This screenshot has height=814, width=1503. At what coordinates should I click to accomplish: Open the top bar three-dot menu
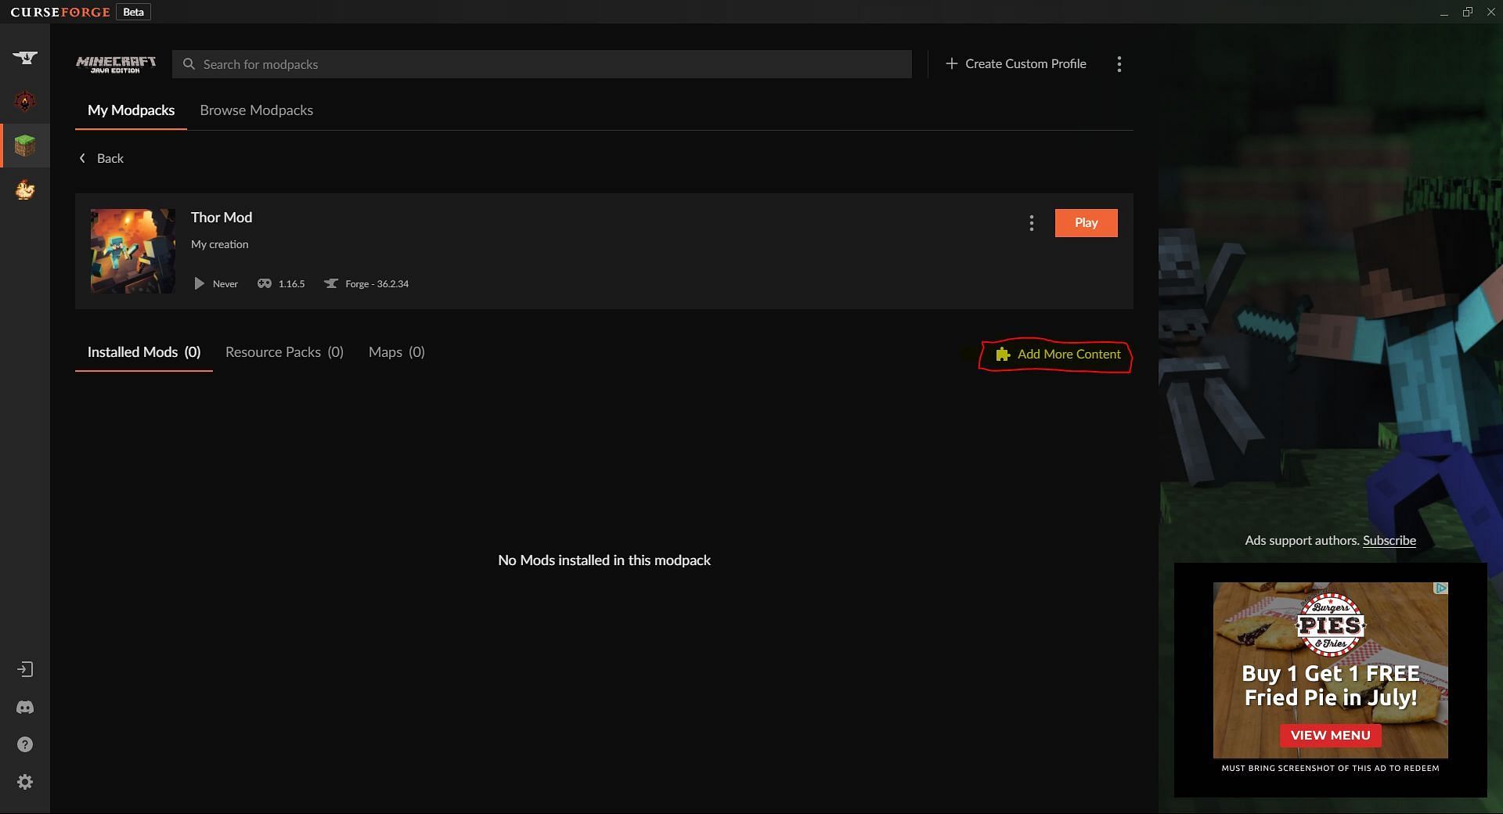click(1119, 64)
